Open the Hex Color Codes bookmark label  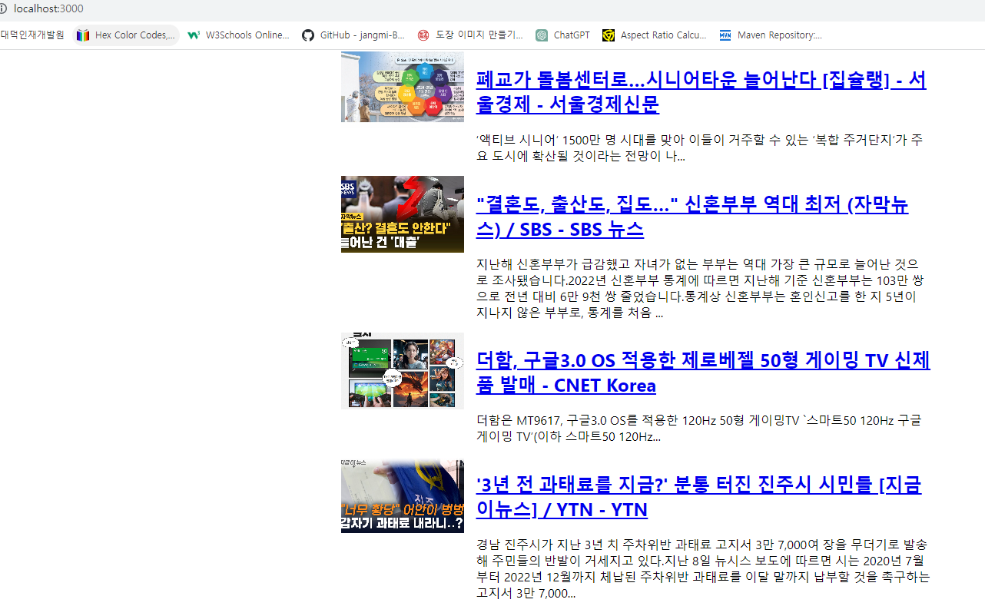pyautogui.click(x=134, y=35)
